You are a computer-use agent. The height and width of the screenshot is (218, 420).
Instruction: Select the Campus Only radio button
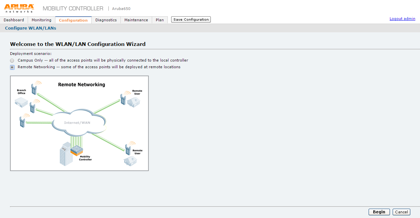tap(12, 61)
